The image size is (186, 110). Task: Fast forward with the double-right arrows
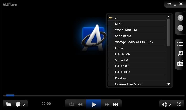(x=107, y=104)
